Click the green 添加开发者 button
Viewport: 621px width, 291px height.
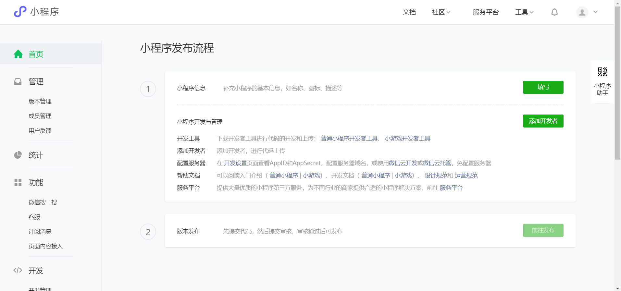(543, 121)
